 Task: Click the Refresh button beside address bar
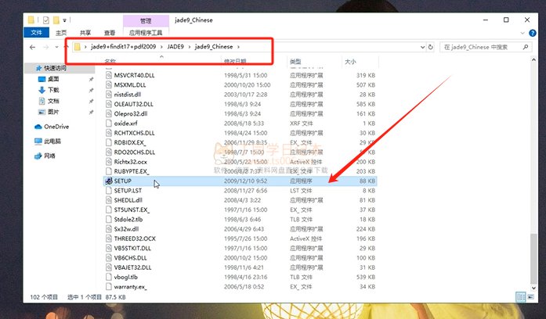(x=431, y=47)
